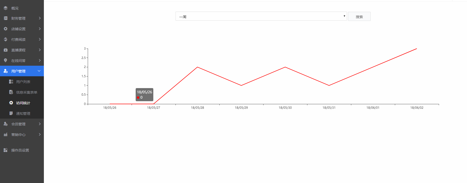Open the 财务管理 menu

point(22,18)
